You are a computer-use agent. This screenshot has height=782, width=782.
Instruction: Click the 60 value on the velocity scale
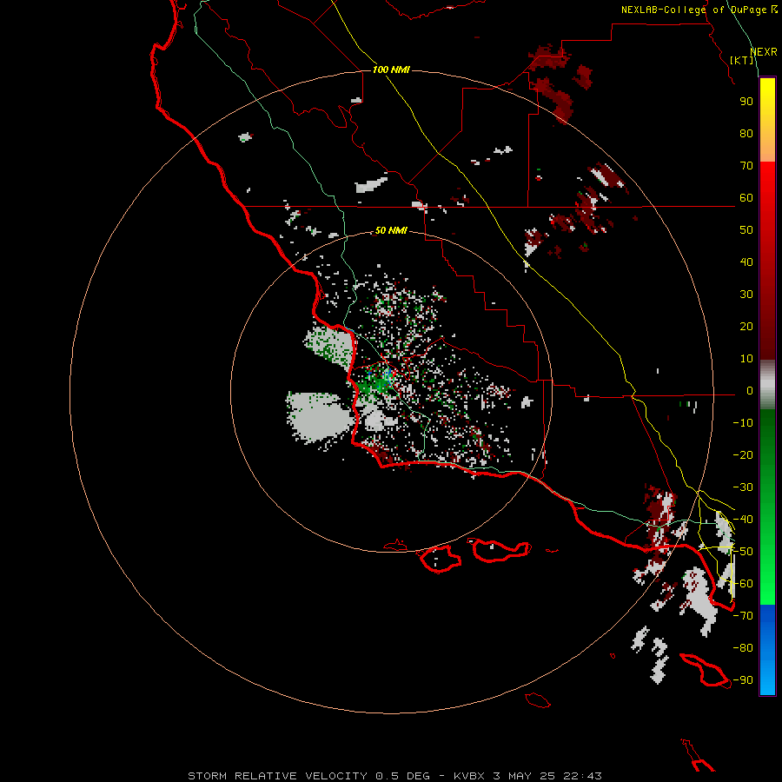(746, 198)
